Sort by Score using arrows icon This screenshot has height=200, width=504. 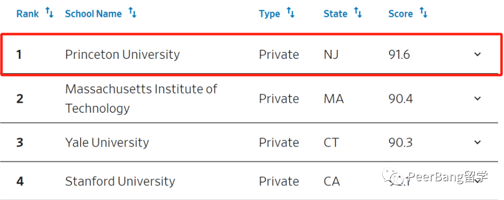pyautogui.click(x=424, y=13)
